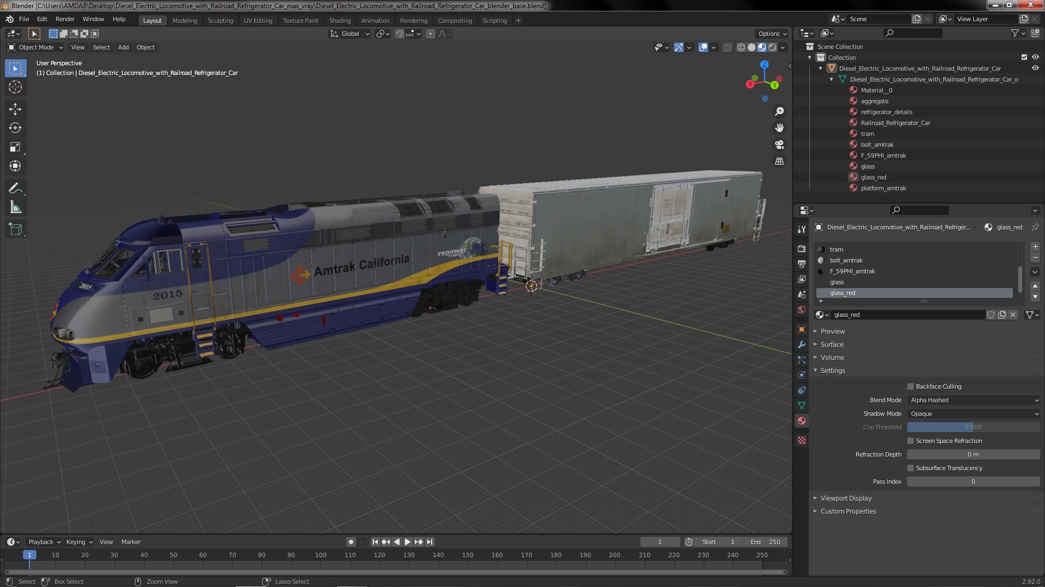Collapse the Settings panel

click(x=833, y=370)
